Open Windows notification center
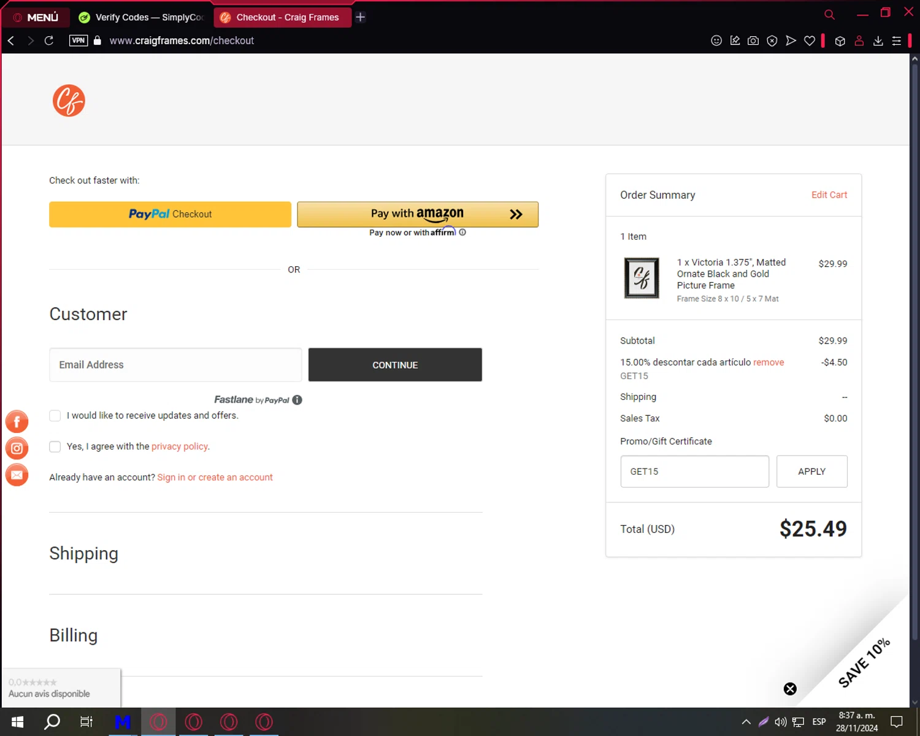Screen dimensions: 920x736 tap(897, 722)
